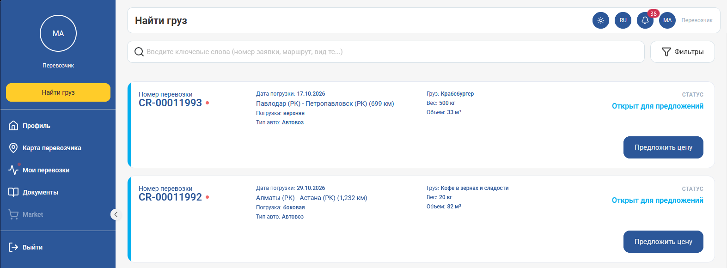Viewport: 727px width, 268px height.
Task: Click the Market cart icon
Action: point(13,214)
